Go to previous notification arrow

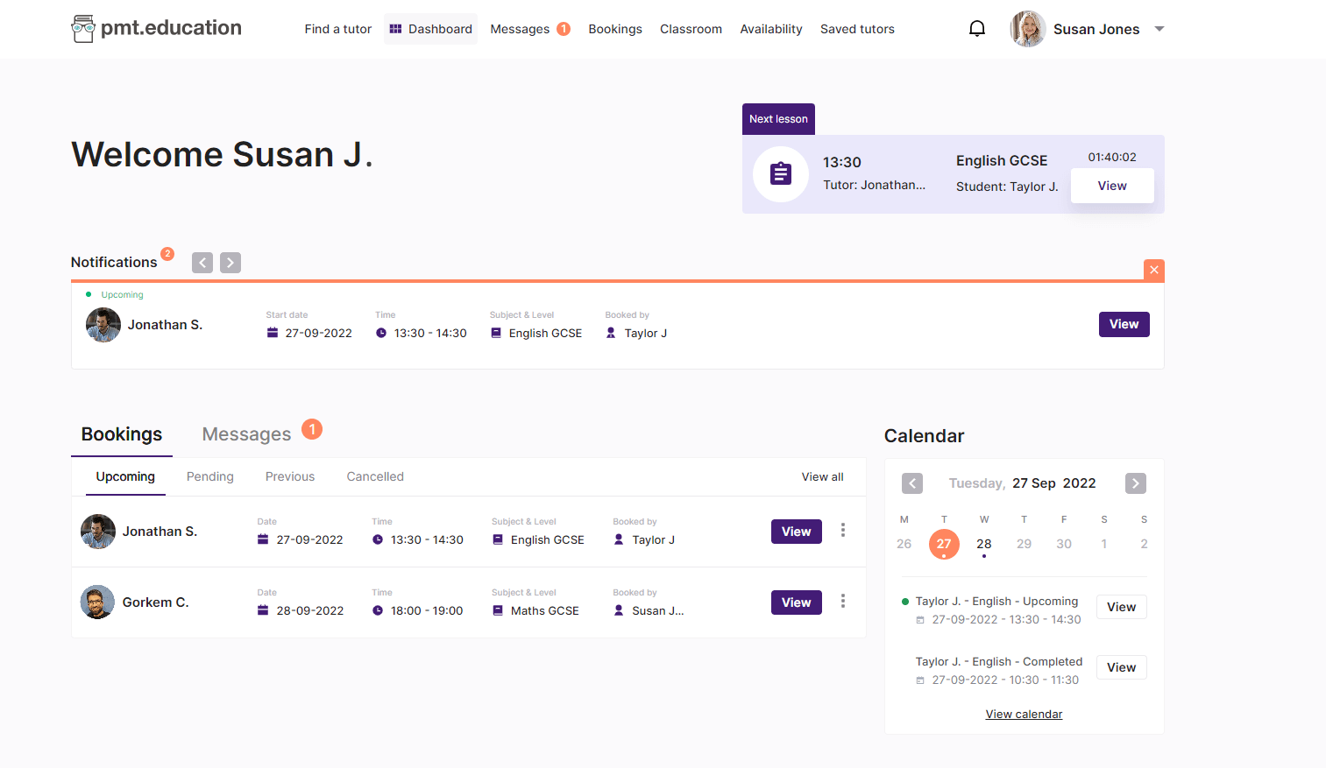pyautogui.click(x=202, y=263)
